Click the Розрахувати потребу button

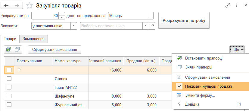(184, 21)
